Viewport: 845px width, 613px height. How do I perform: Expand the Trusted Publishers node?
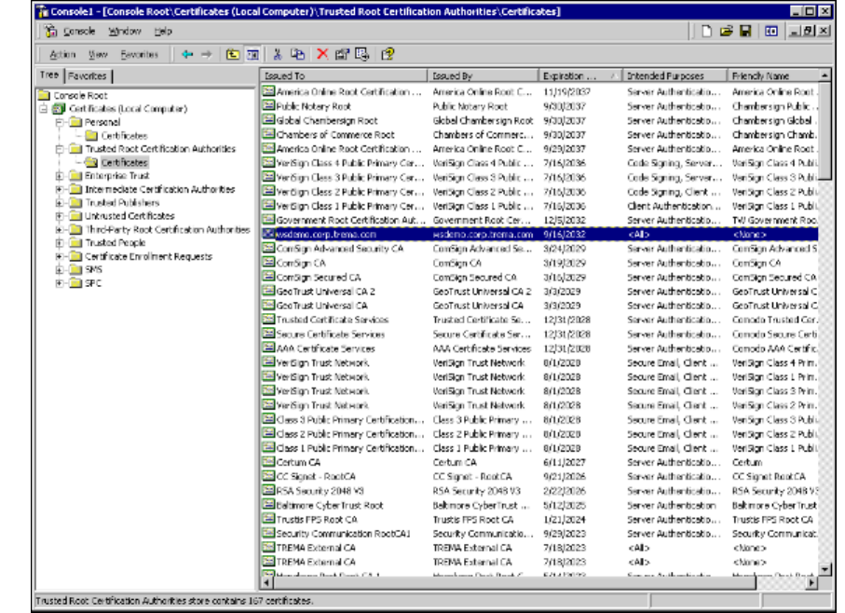60,202
